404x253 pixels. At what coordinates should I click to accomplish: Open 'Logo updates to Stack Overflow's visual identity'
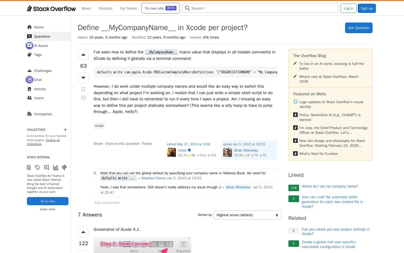[331, 104]
